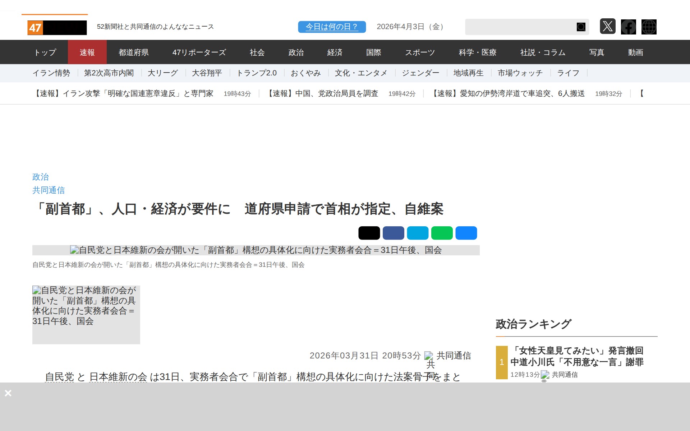
Task: Click the light blue share button
Action: tap(418, 233)
